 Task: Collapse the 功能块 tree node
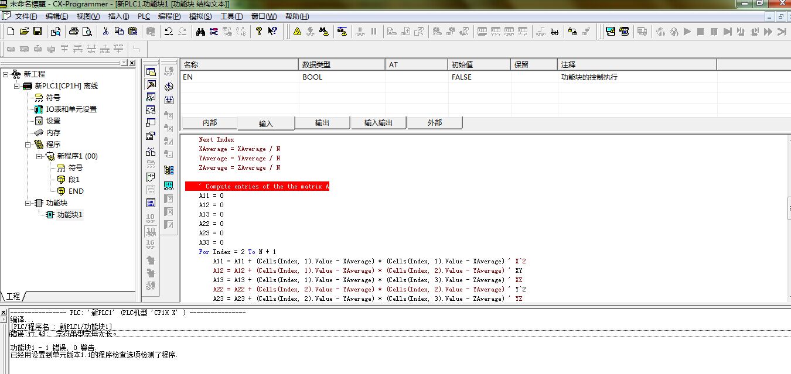pyautogui.click(x=28, y=203)
